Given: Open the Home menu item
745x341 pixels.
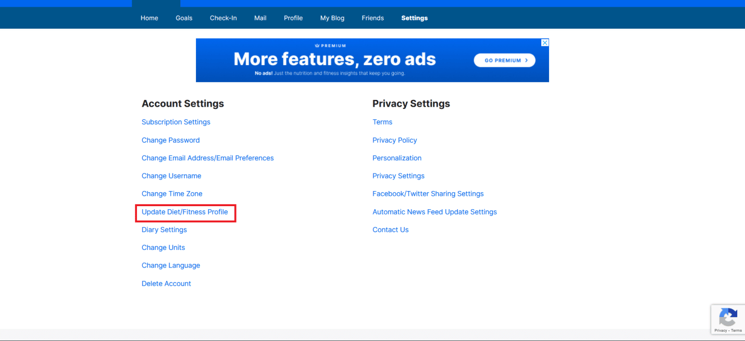Looking at the screenshot, I should [149, 18].
